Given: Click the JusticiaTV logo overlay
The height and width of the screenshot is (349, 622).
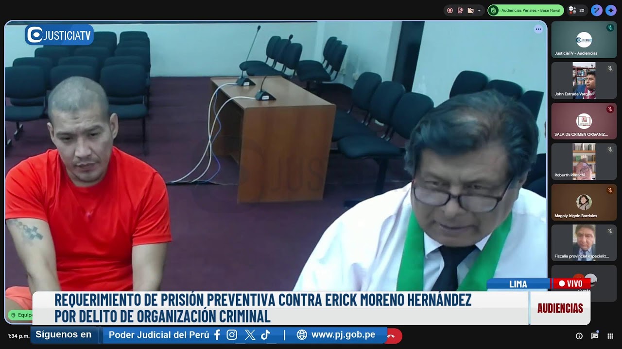Looking at the screenshot, I should tap(59, 35).
